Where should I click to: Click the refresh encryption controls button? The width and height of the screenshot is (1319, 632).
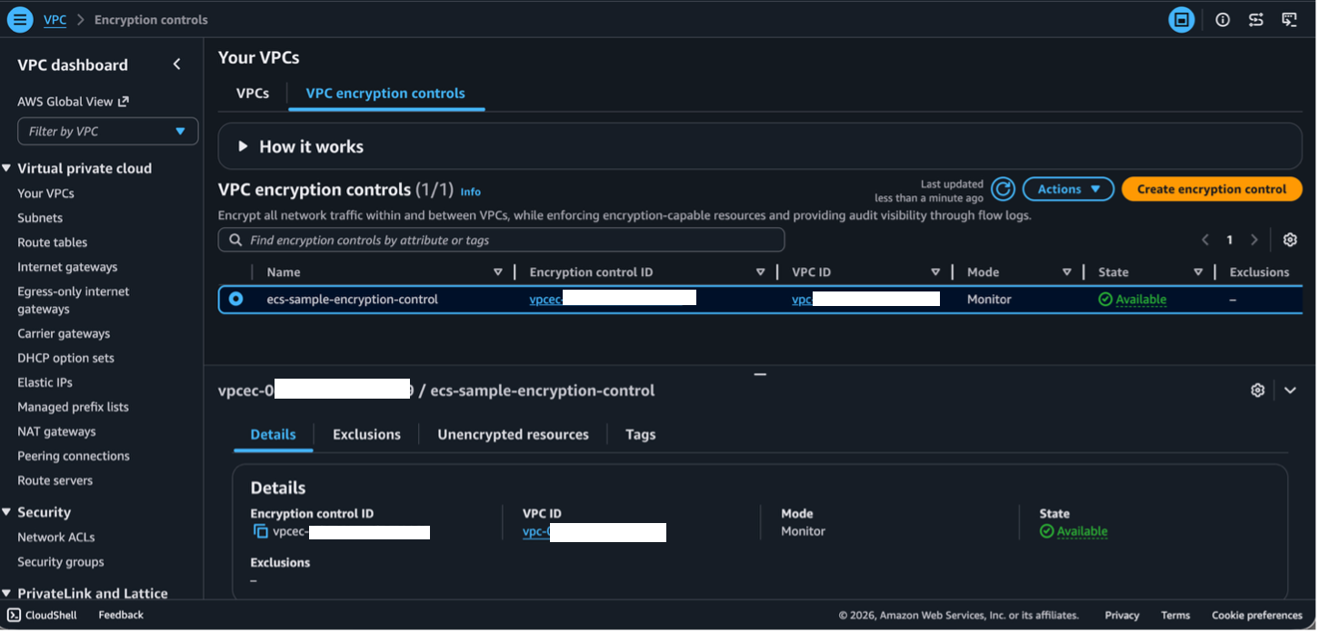(x=1003, y=189)
